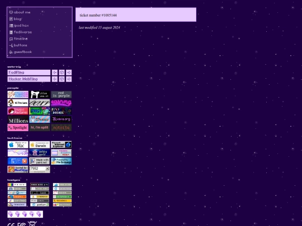Click the 'Millions' button

tap(18, 119)
